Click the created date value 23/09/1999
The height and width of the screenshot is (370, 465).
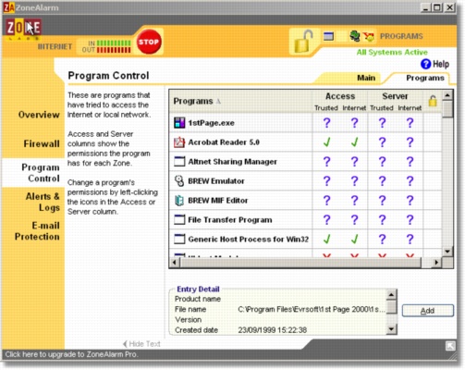point(272,330)
